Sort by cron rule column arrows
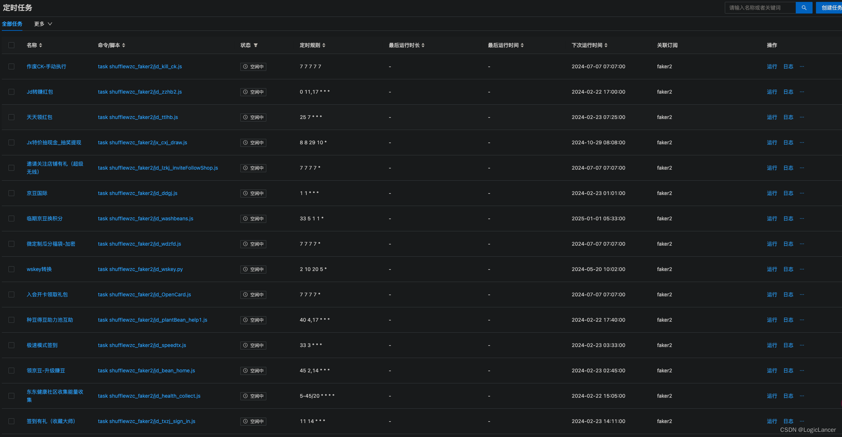This screenshot has width=842, height=437. tap(324, 45)
